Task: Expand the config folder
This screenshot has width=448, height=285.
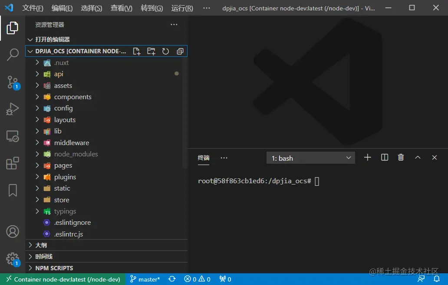Action: pos(106,108)
